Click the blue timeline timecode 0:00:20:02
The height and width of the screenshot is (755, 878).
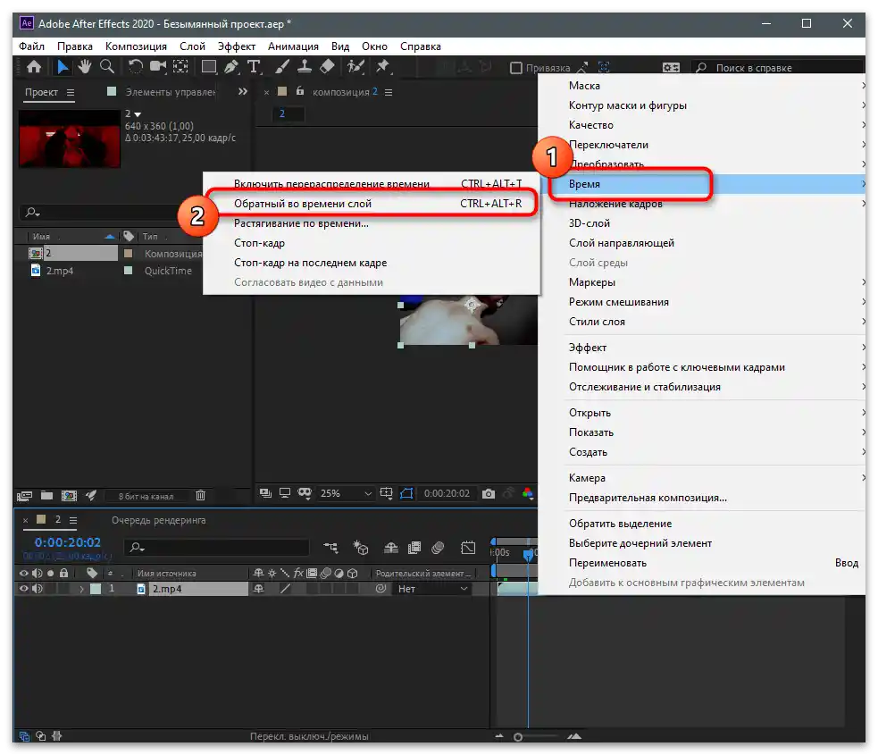tap(68, 542)
